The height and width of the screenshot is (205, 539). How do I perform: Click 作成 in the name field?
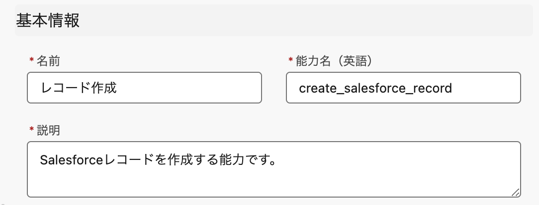click(x=104, y=88)
